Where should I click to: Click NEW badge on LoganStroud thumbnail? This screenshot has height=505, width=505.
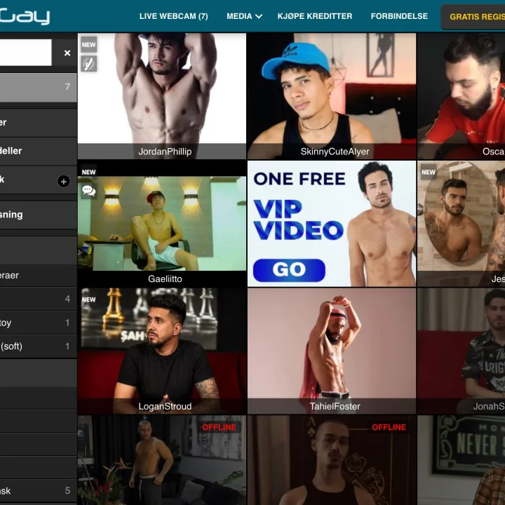[x=88, y=299]
